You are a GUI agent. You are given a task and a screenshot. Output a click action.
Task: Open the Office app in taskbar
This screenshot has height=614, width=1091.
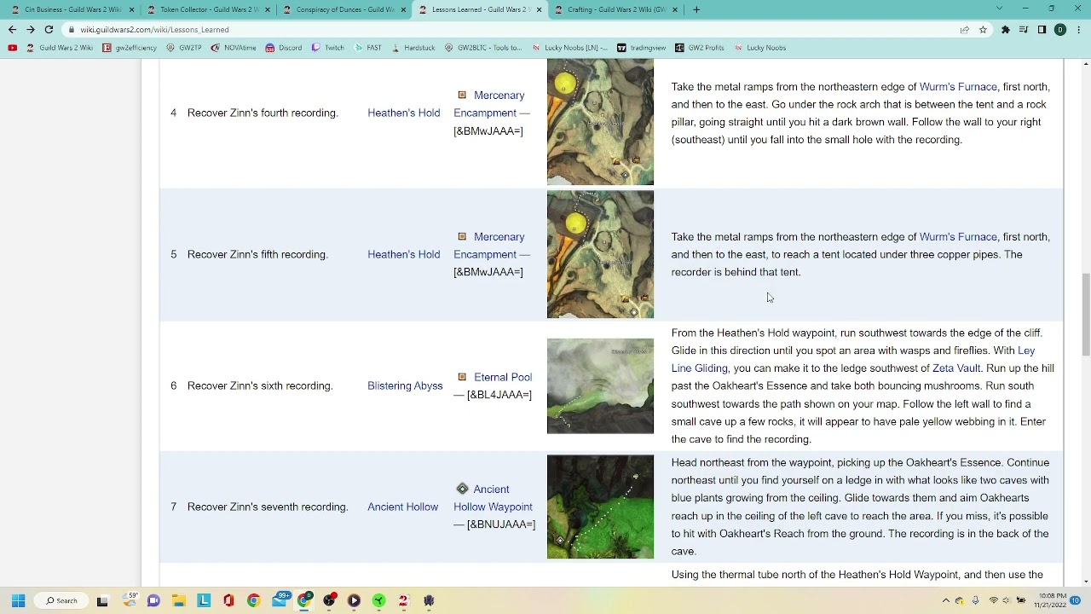(228, 600)
